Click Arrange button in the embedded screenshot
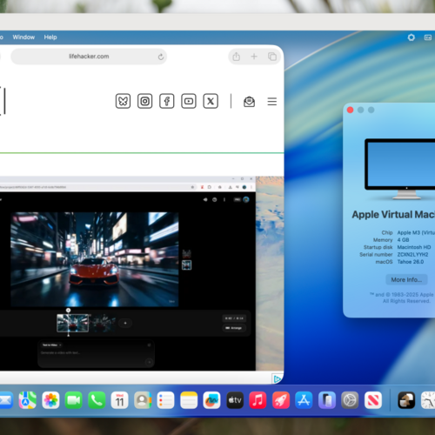 [234, 328]
